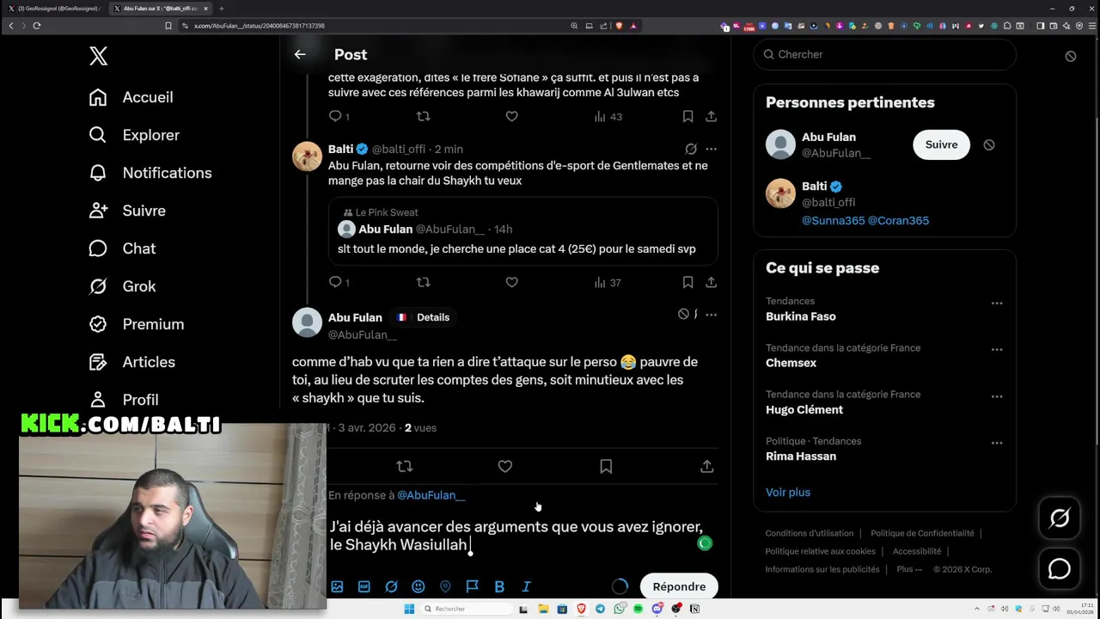Open new browser tab
This screenshot has height=619, width=1100.
221,9
